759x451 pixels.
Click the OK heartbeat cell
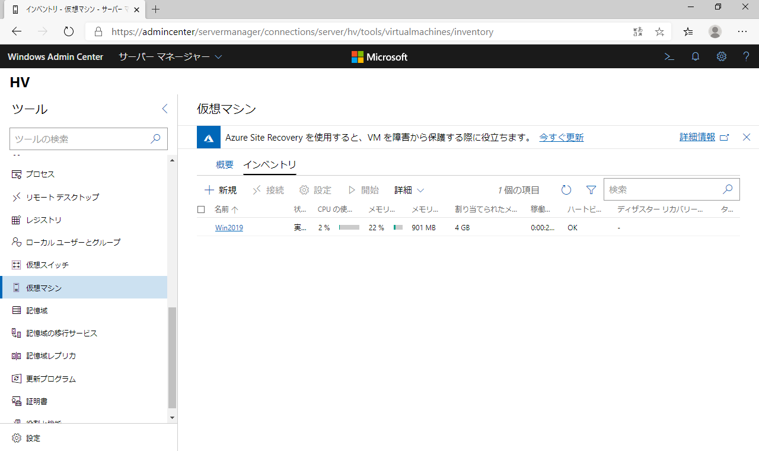pyautogui.click(x=572, y=227)
